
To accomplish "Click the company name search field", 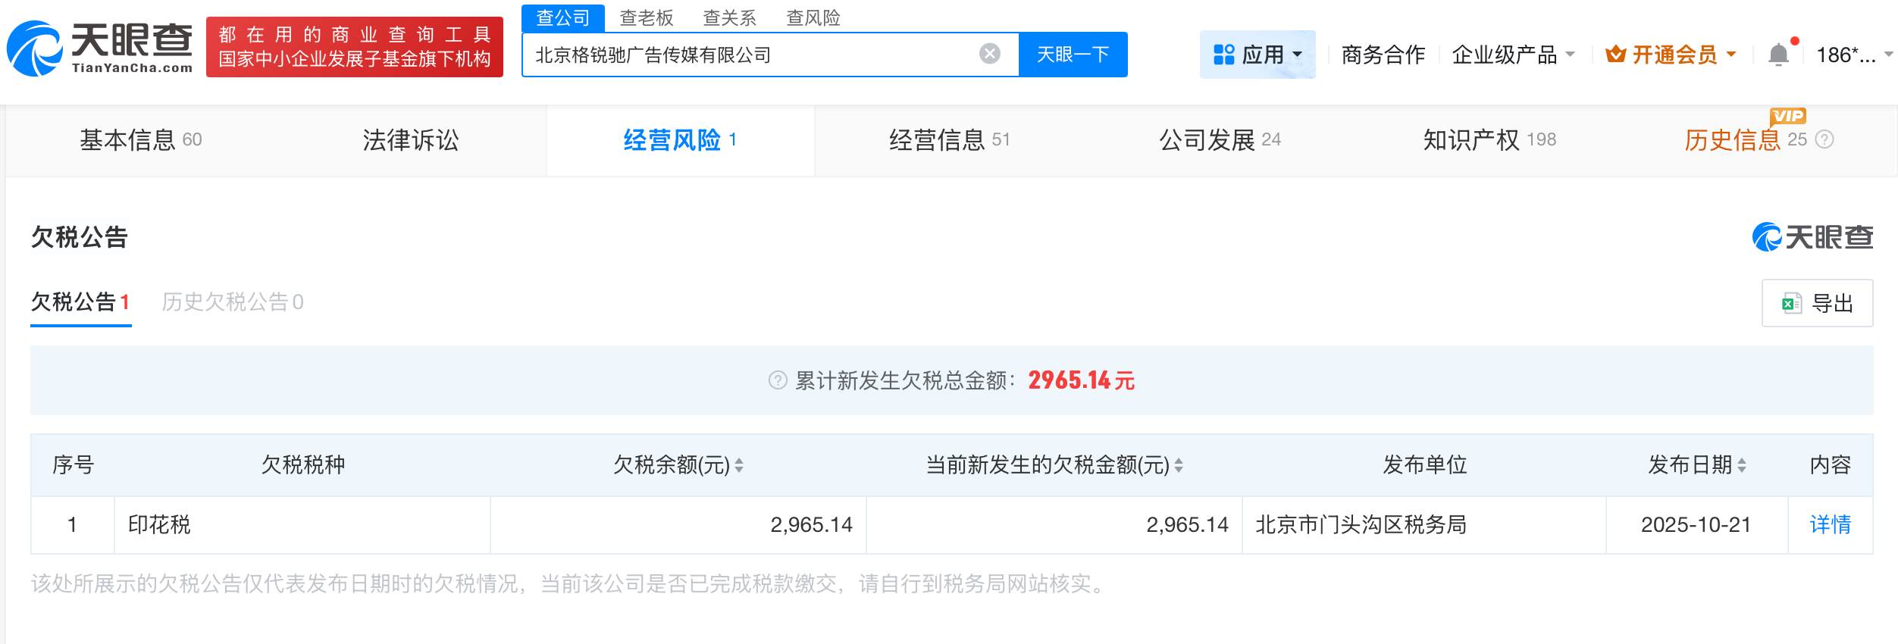I will (750, 55).
